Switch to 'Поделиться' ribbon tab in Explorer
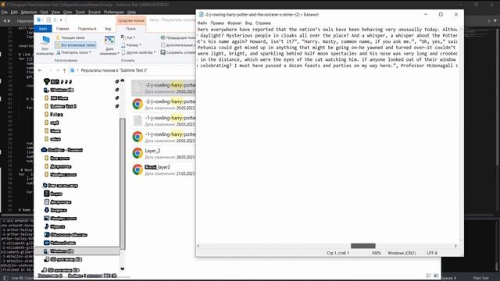This screenshot has height=281, width=500. tap(87, 29)
